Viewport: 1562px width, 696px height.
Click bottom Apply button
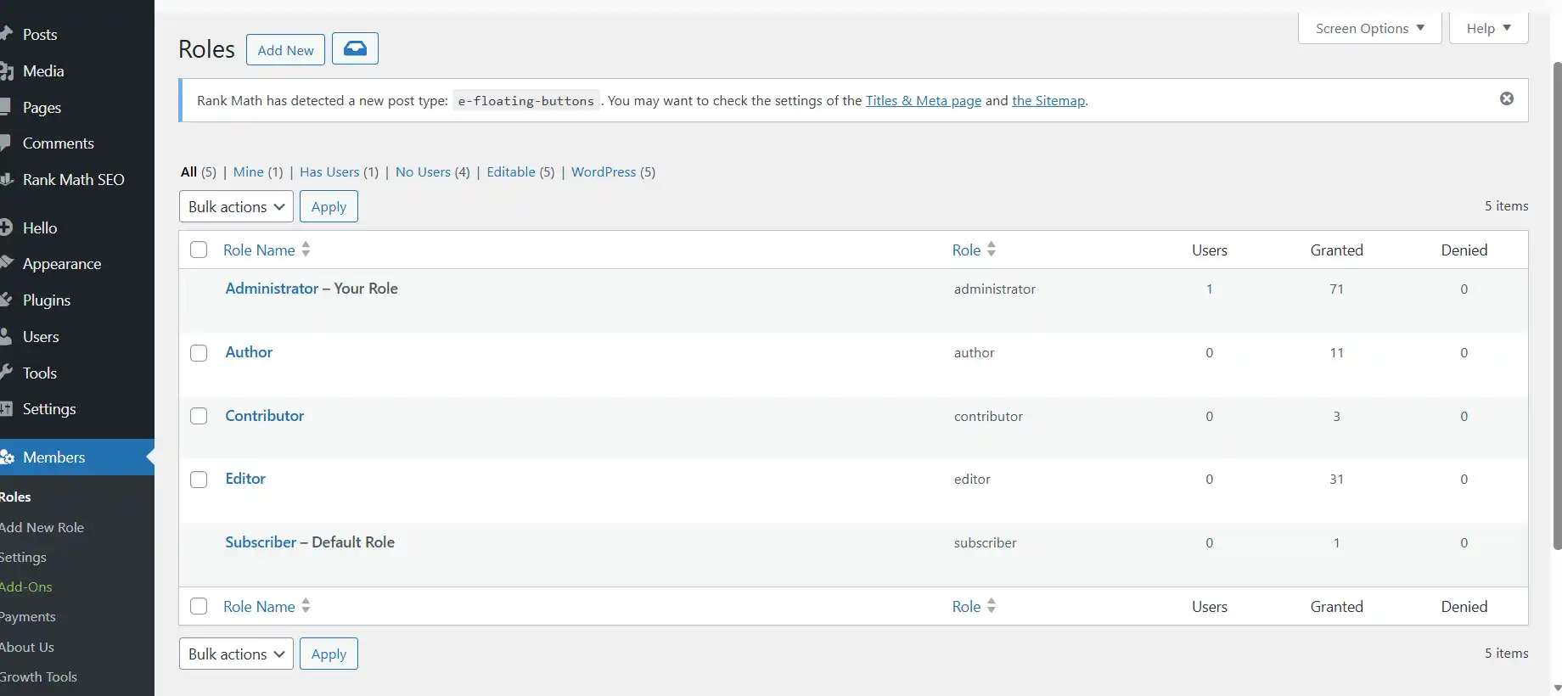pos(329,654)
